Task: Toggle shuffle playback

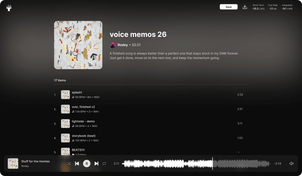Action: pyautogui.click(x=69, y=163)
